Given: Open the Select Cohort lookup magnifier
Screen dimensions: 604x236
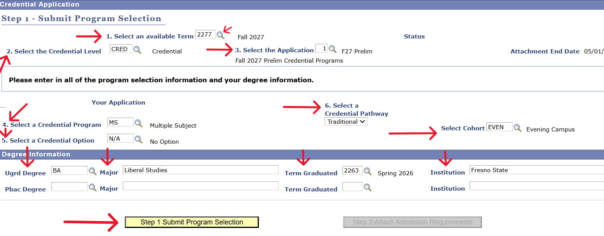Looking at the screenshot, I should [518, 128].
